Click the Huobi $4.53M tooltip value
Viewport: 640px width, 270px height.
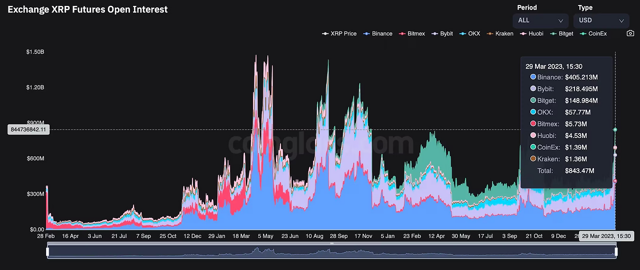pyautogui.click(x=576, y=135)
